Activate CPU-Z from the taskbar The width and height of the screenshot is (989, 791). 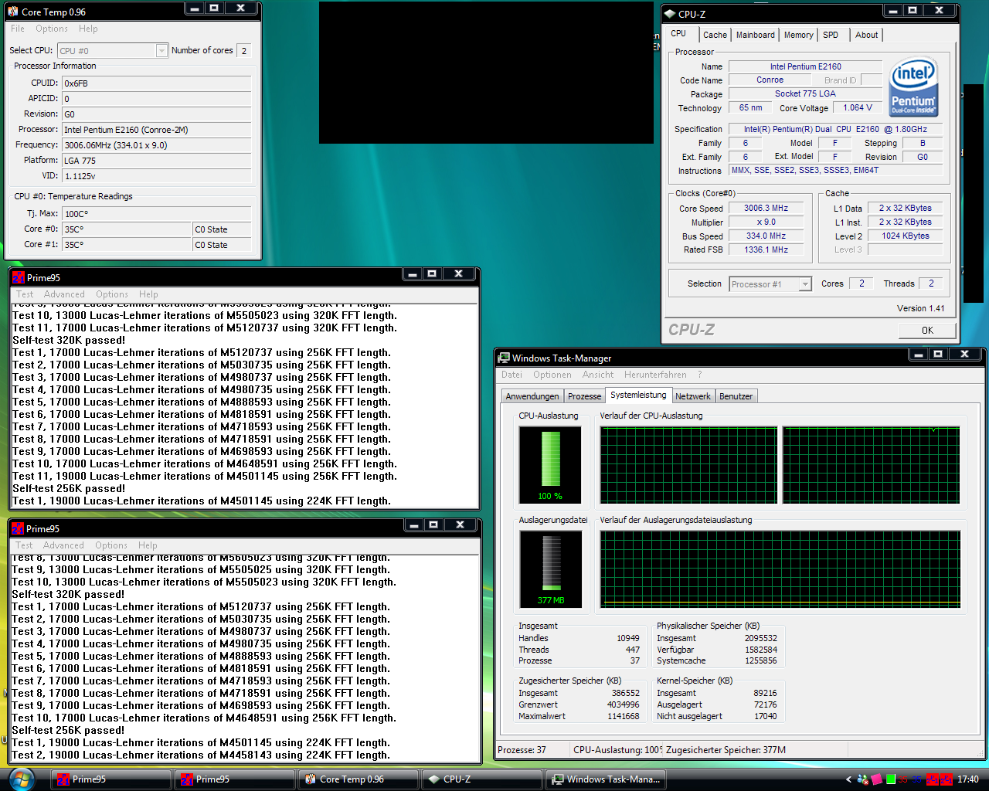click(481, 779)
